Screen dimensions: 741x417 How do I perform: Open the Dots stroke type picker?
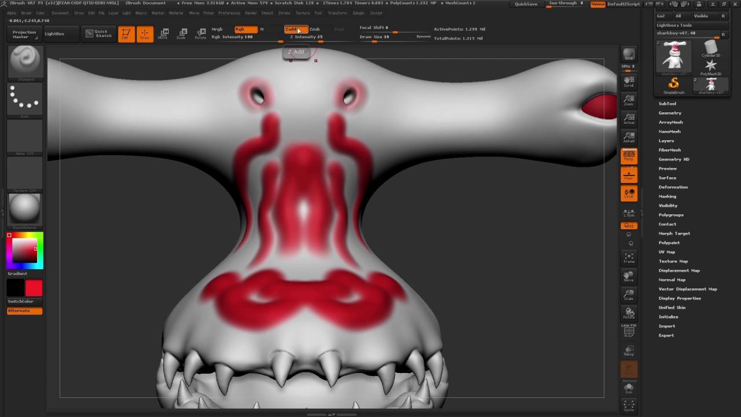coord(25,101)
